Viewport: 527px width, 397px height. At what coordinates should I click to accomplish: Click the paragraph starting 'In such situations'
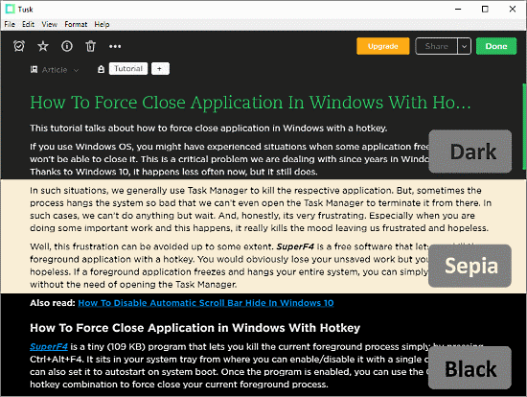pos(261,209)
